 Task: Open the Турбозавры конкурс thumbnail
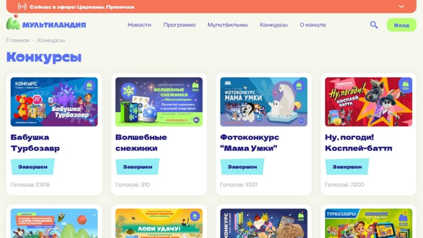point(369,223)
